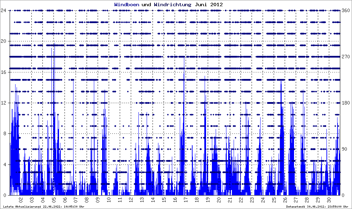Click day label 15 on the x-axis
Image resolution: width=352 pixels, height=209 pixels.
point(164,200)
